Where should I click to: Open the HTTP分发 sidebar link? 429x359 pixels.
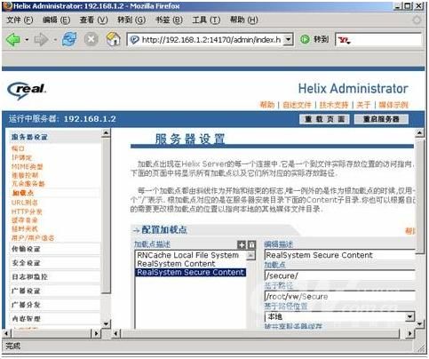click(27, 211)
